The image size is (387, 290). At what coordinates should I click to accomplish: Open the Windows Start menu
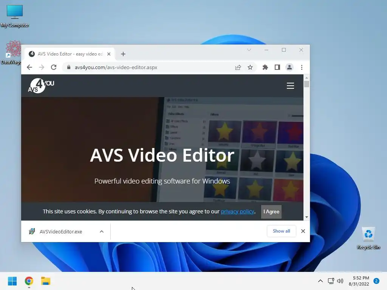coord(12,281)
